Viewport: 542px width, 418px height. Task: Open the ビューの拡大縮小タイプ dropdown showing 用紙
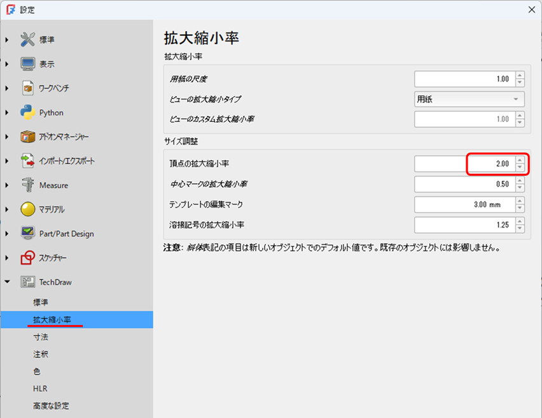coord(469,99)
